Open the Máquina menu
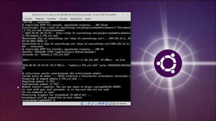Image resolution: width=216 pixels, height=121 pixels. 40,19
